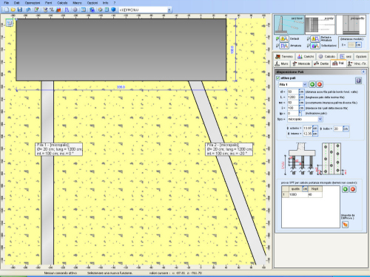Switch to the Muro tab
Screen dimensions: 370x277
coord(282,64)
